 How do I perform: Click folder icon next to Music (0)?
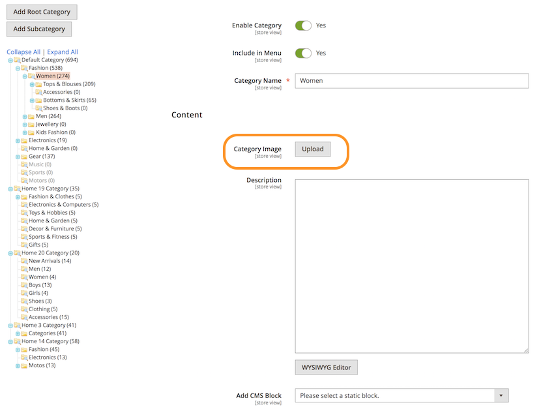24,165
